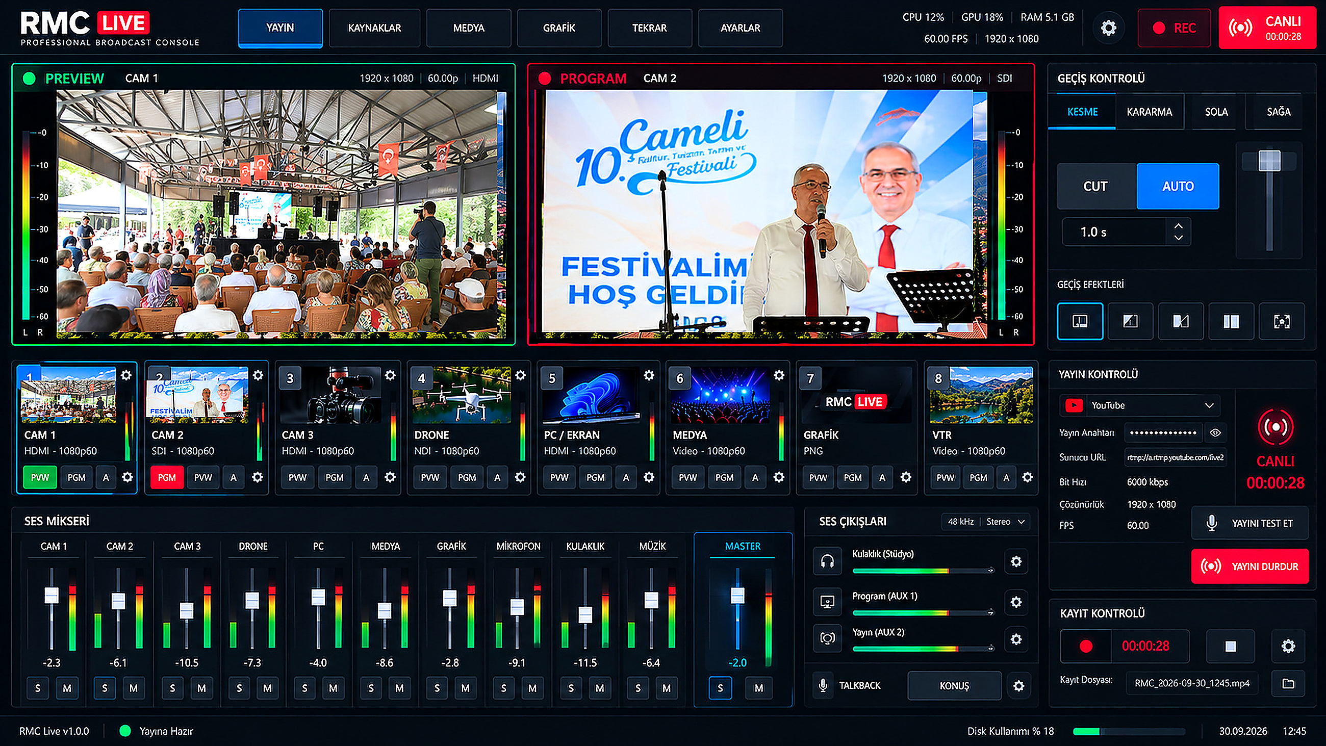Click the REC button in top bar
This screenshot has height=746, width=1326.
tap(1174, 29)
